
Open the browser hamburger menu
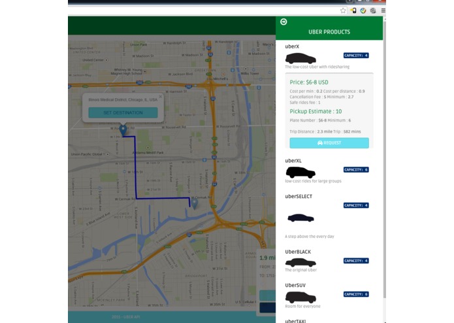point(383,10)
